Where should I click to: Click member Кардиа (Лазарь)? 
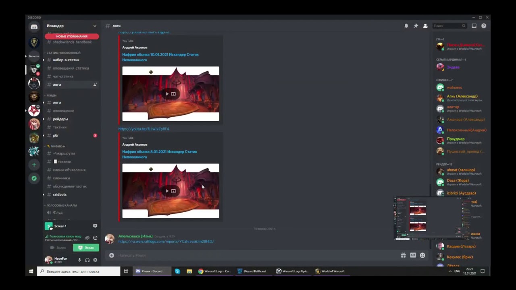click(461, 246)
